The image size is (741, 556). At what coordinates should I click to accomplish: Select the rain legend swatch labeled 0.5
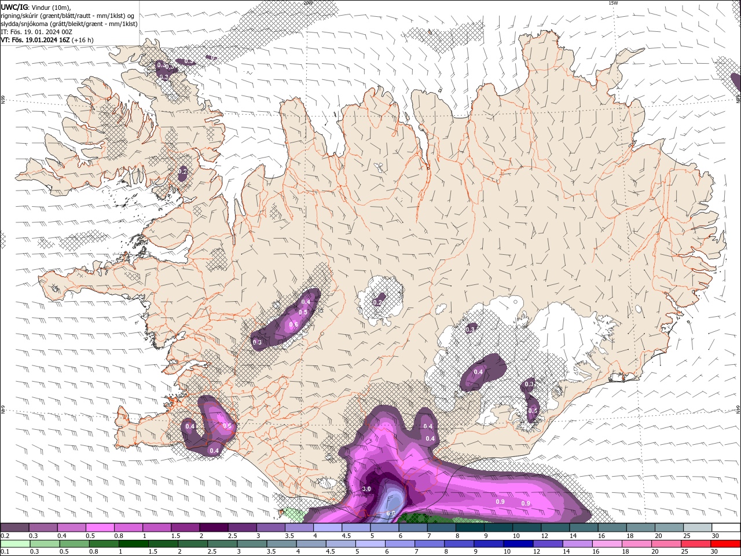[75, 544]
